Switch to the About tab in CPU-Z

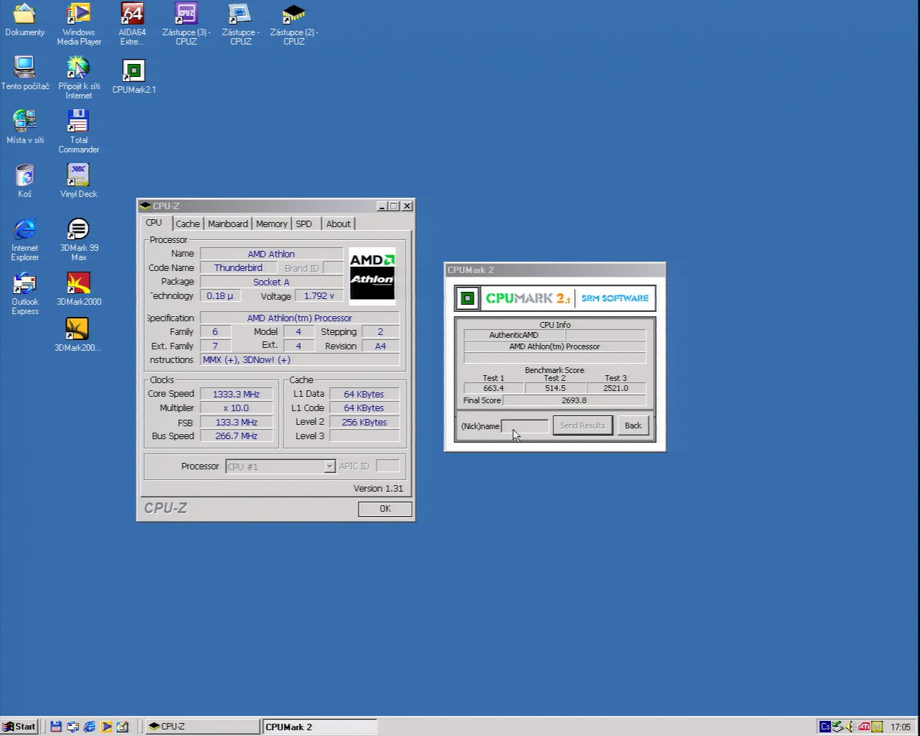tap(339, 224)
